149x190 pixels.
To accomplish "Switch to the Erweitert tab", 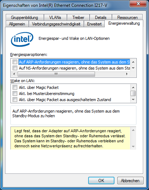I will [x=94, y=24].
